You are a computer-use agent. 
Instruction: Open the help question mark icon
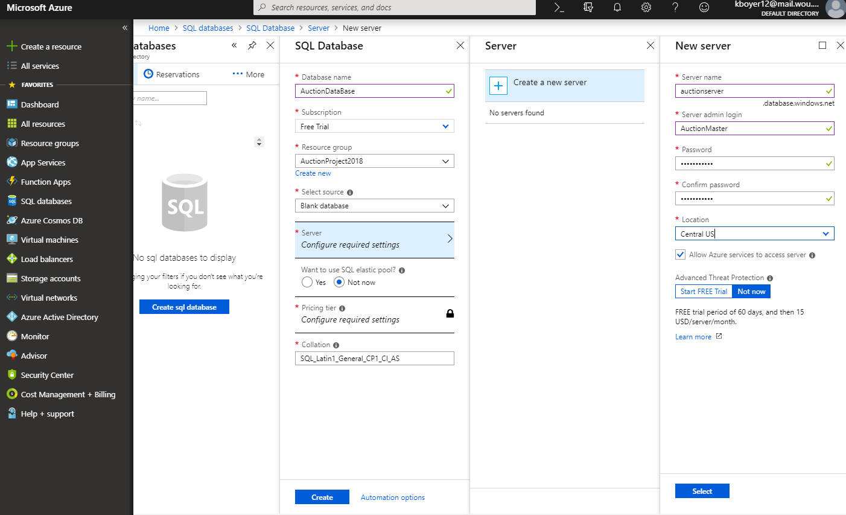click(675, 7)
